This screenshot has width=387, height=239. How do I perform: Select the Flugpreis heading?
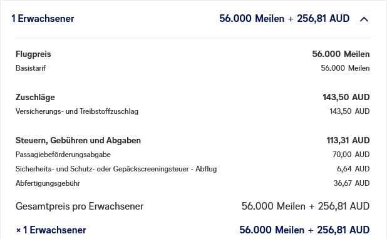pyautogui.click(x=33, y=54)
